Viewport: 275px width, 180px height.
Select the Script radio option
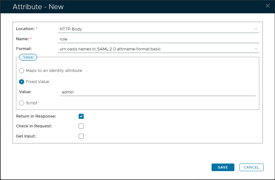(22, 103)
